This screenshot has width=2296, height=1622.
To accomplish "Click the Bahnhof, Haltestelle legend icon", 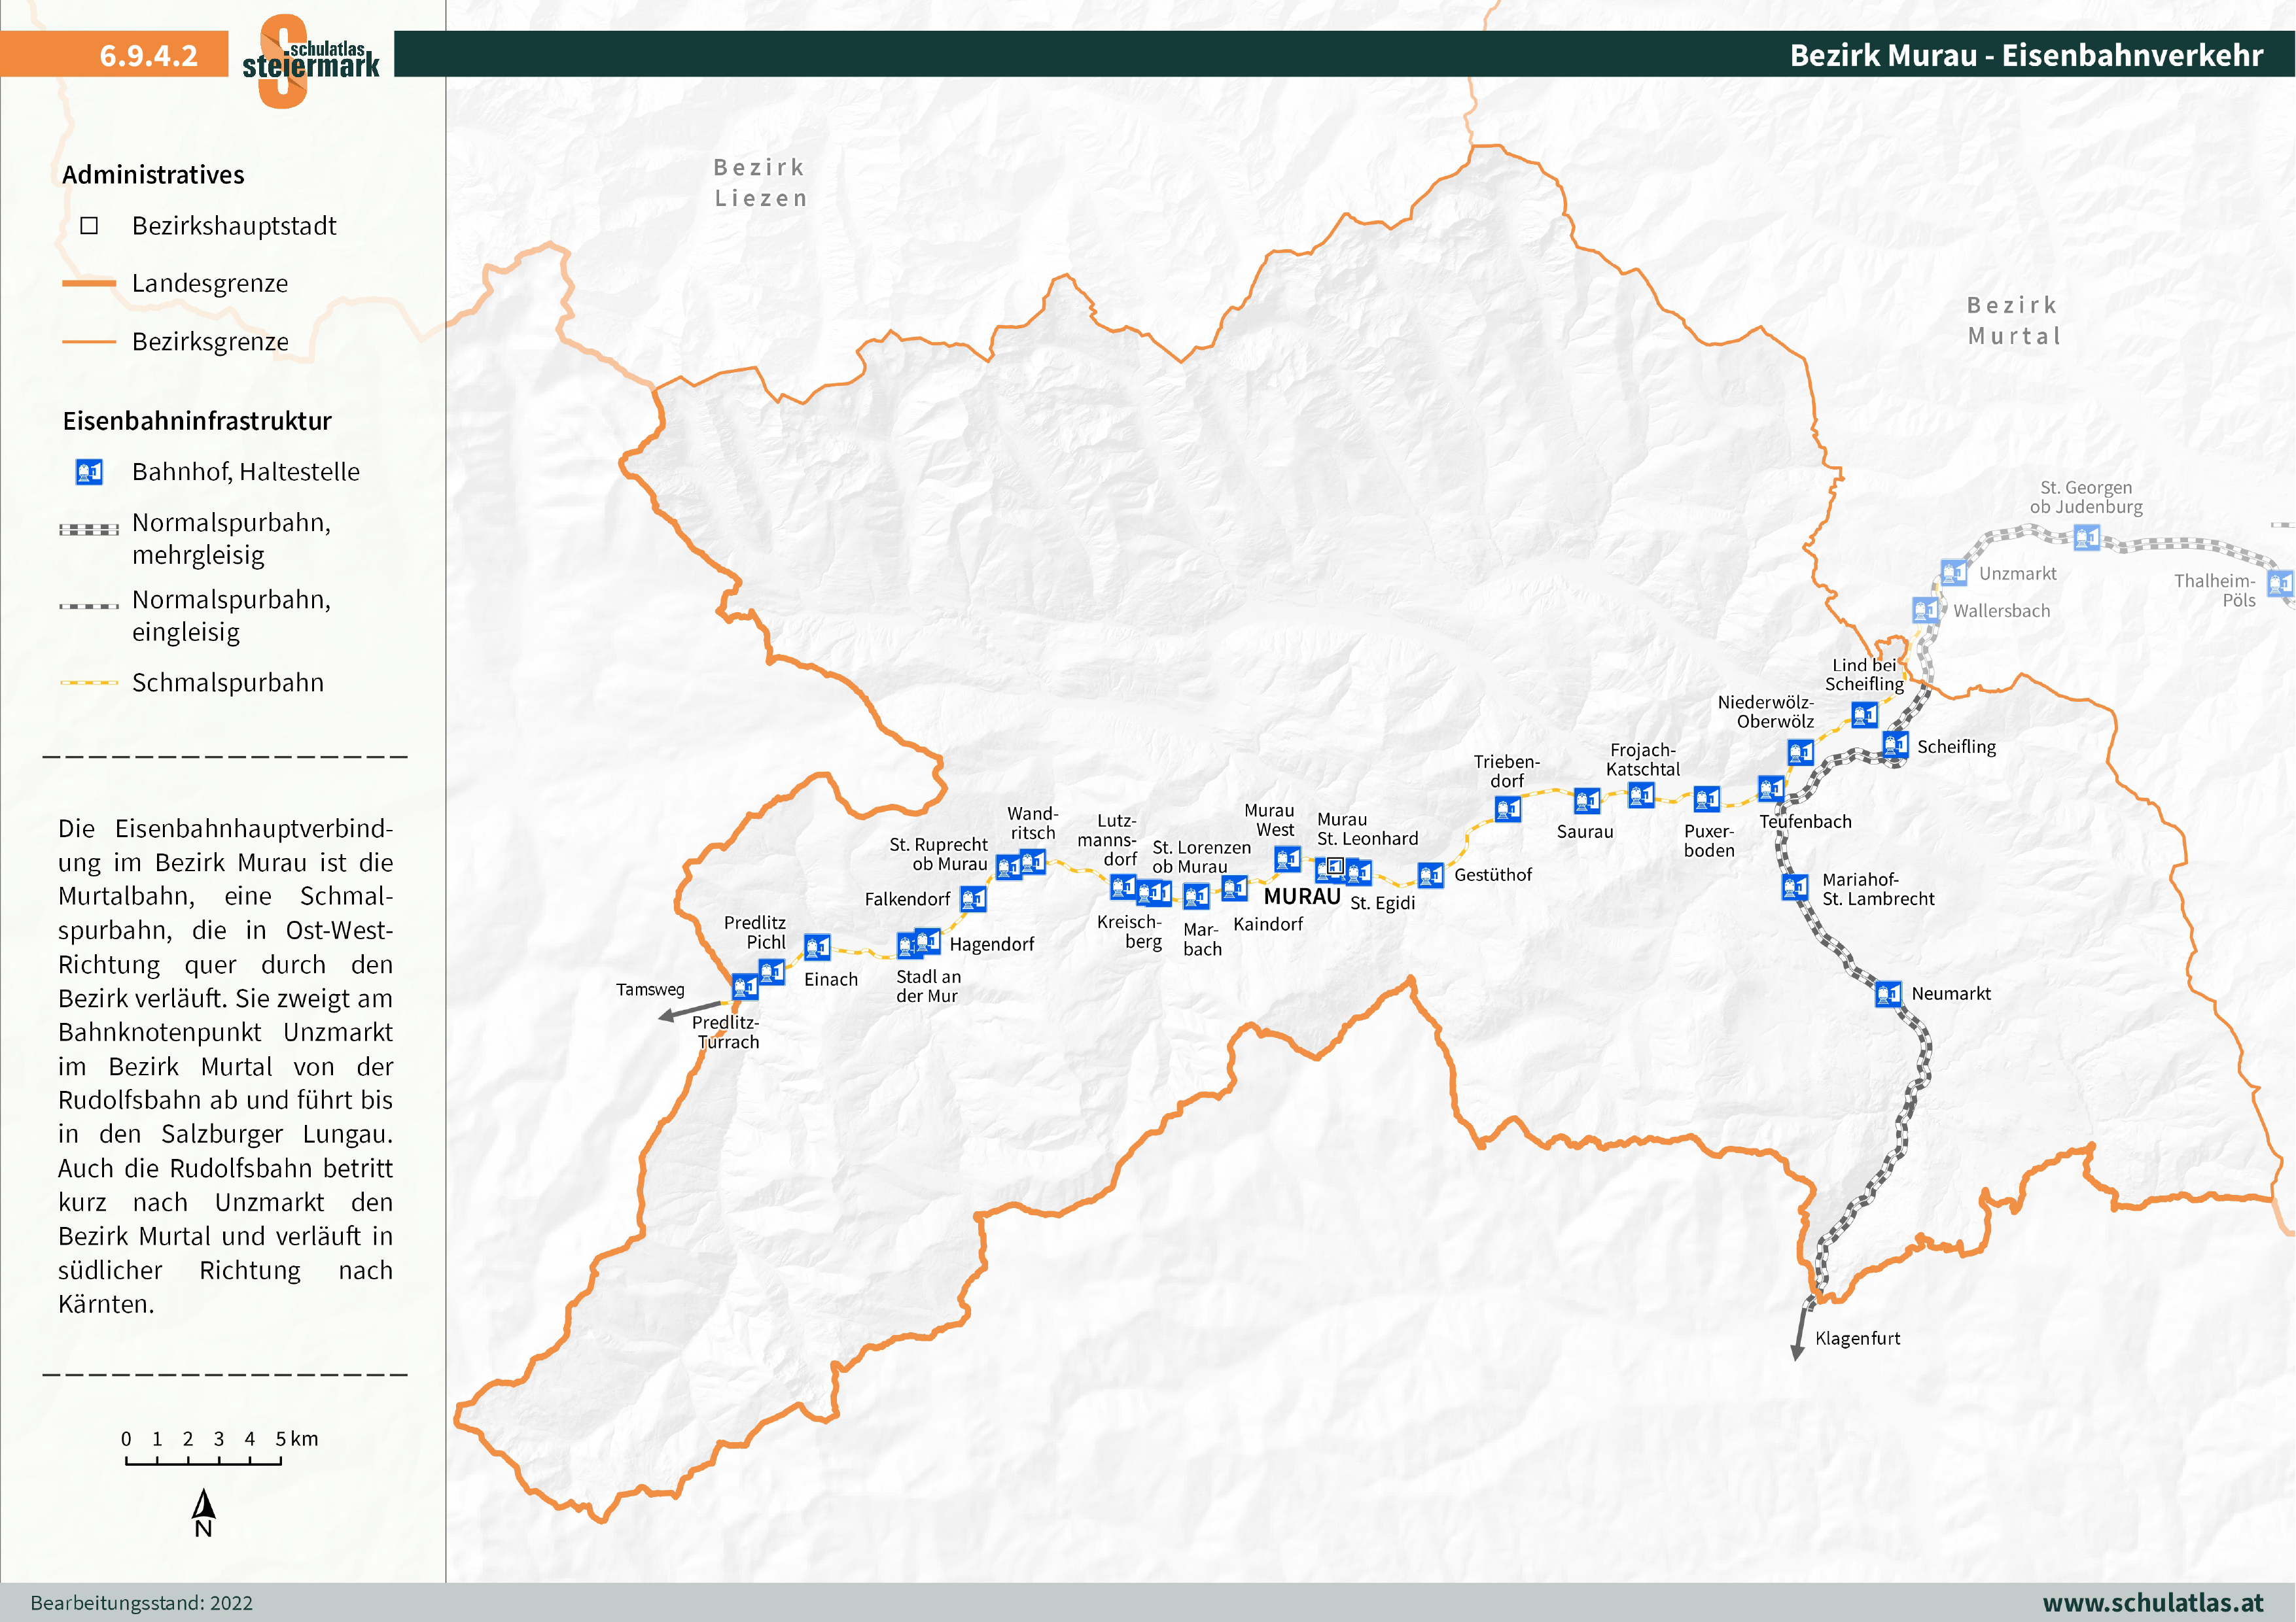I will tap(89, 472).
